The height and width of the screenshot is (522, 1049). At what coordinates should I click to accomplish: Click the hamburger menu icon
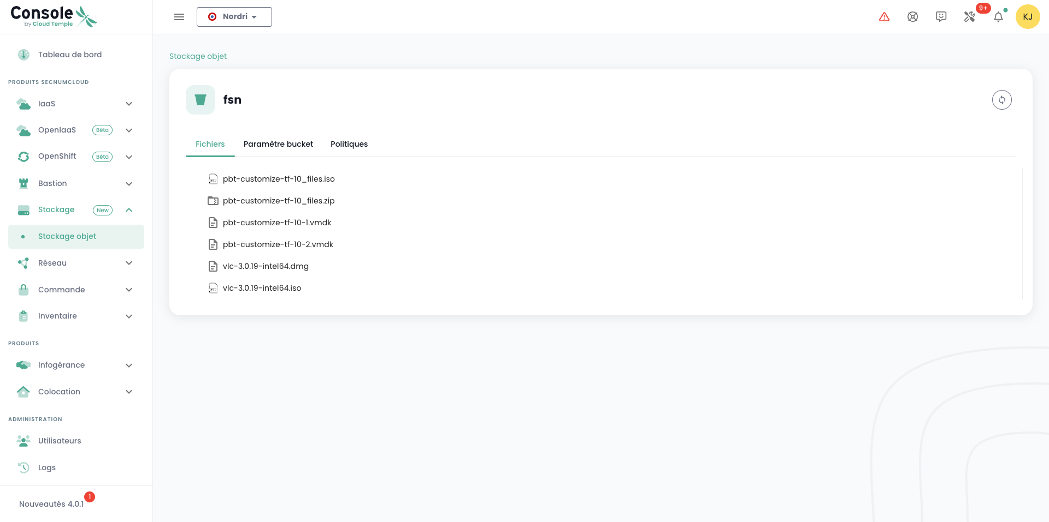click(x=179, y=17)
